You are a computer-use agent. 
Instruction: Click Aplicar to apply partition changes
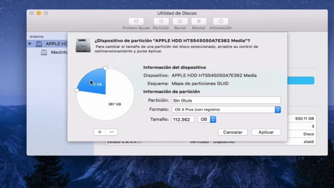click(x=266, y=132)
